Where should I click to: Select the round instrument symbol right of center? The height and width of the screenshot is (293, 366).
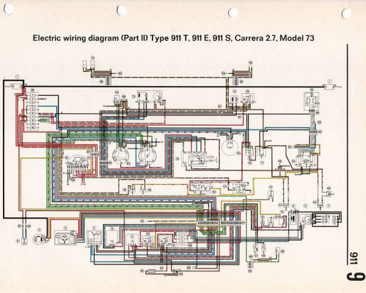tap(231, 148)
